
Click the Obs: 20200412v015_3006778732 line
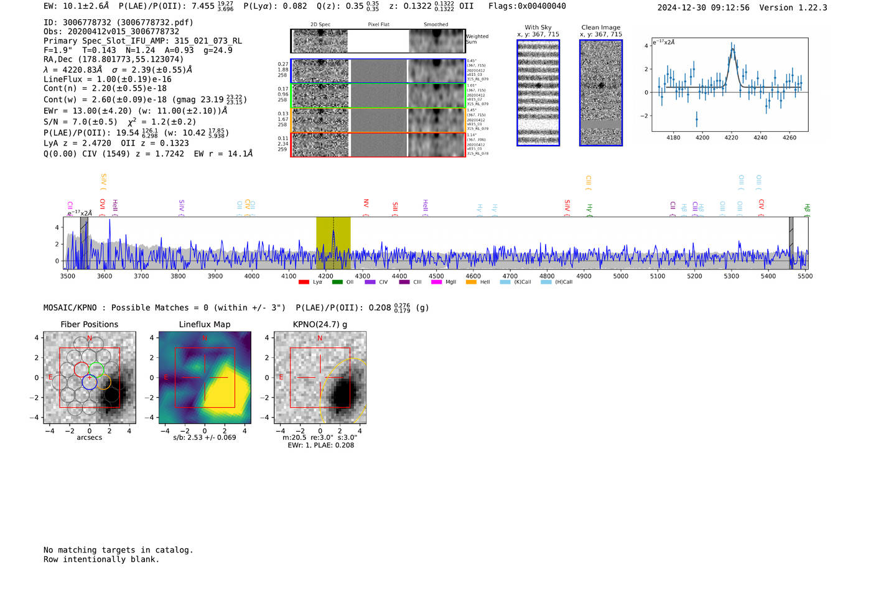click(x=111, y=32)
